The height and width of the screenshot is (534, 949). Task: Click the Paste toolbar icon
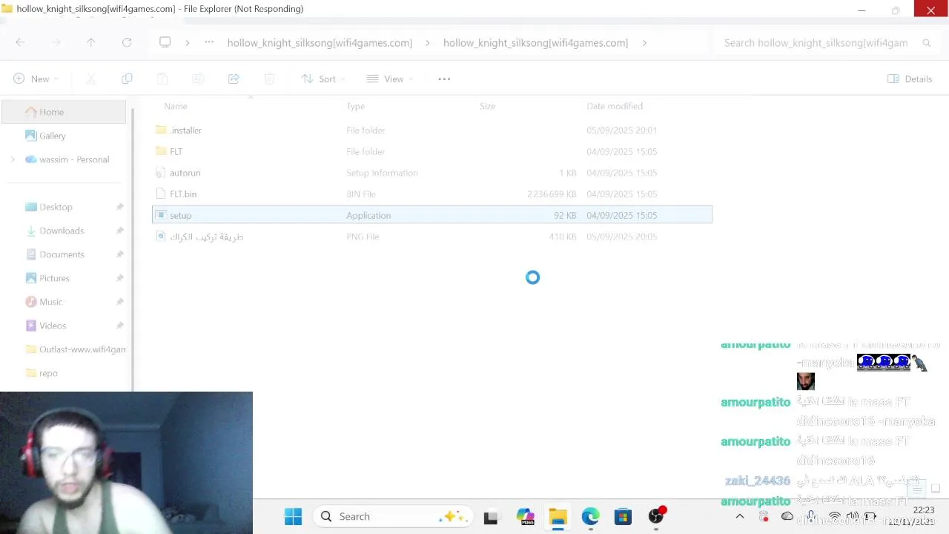pos(162,79)
